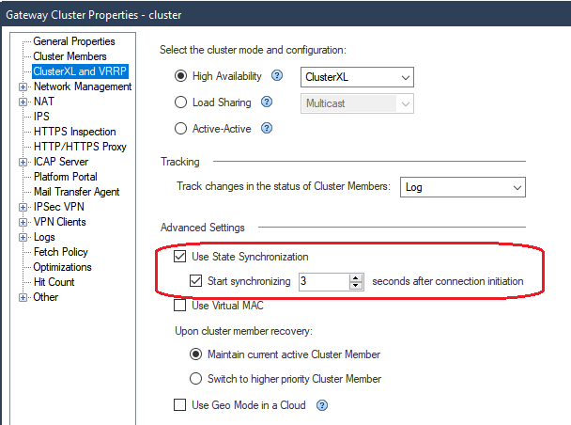Click help icon beside Load Sharing
The image size is (571, 425).
click(x=267, y=102)
